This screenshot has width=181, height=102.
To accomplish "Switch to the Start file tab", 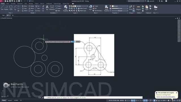I will [x=3, y=15].
